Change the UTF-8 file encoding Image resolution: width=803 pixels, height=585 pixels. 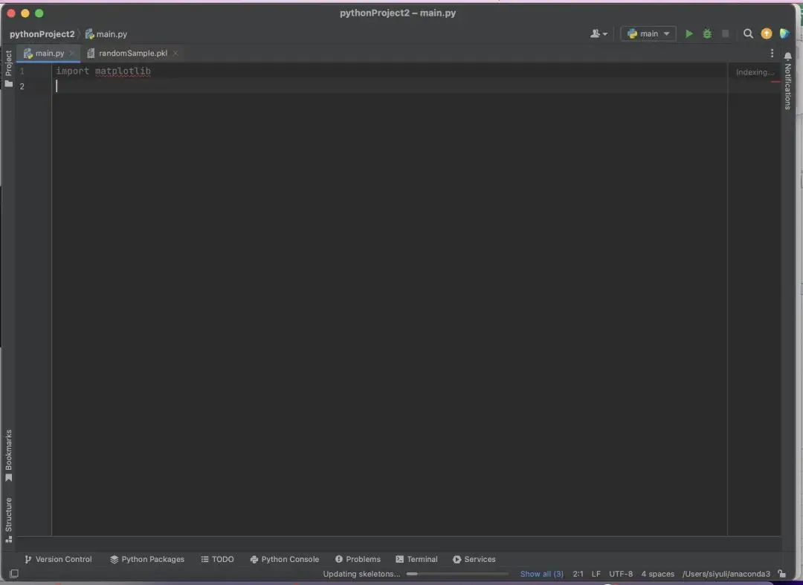[621, 574]
